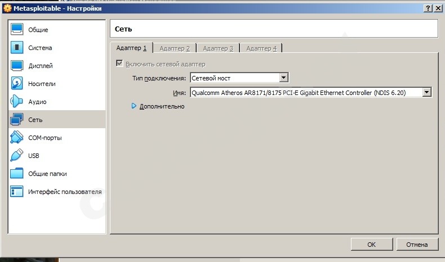The image size is (445, 262).
Task: Open the Тип подключения dropdown arrow
Action: tap(283, 78)
